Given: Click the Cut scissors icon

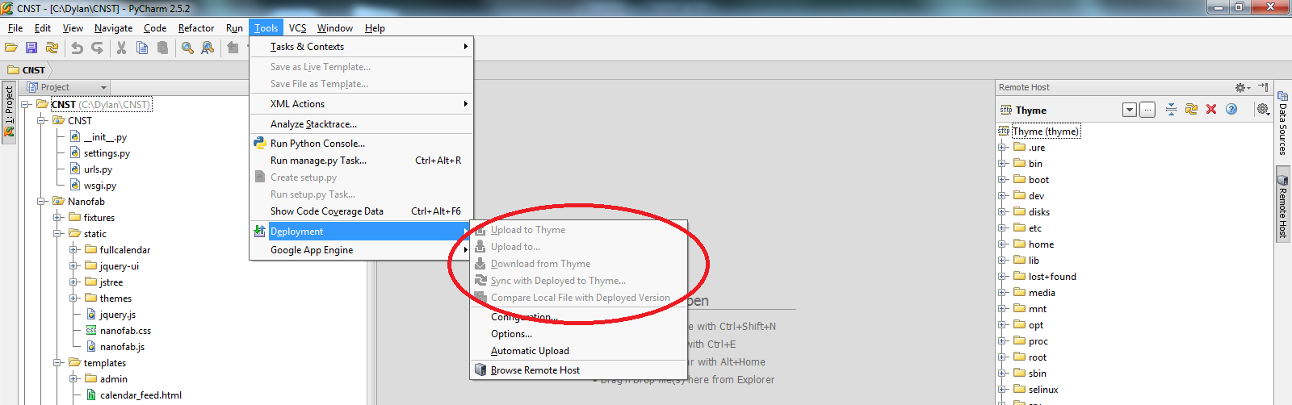Looking at the screenshot, I should 121,48.
